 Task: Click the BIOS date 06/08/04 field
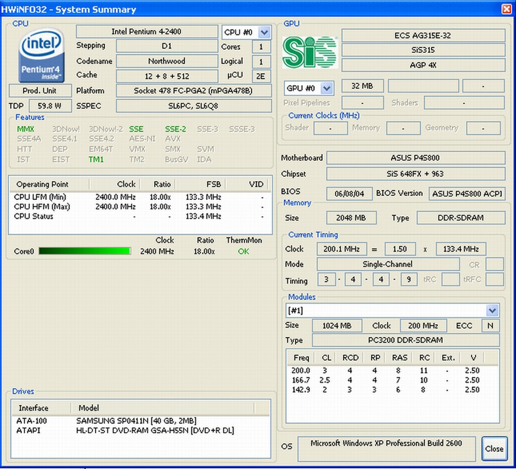pyautogui.click(x=349, y=194)
